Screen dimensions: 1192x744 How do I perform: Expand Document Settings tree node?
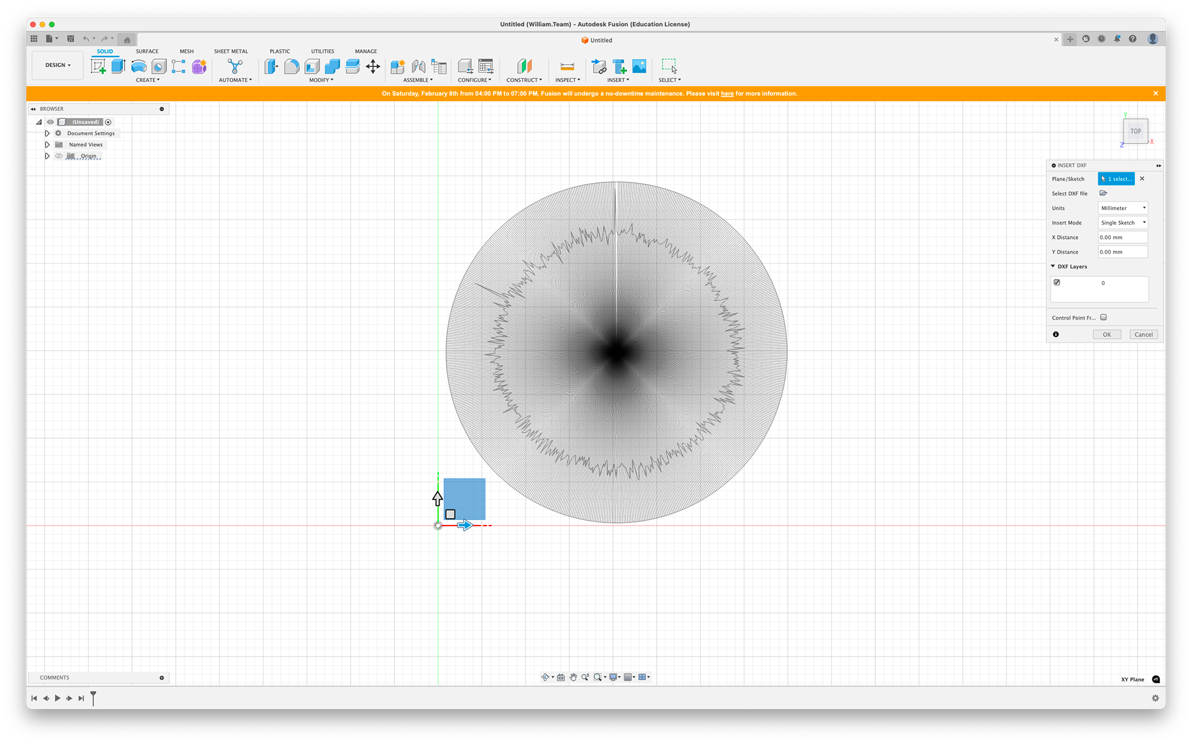point(47,133)
